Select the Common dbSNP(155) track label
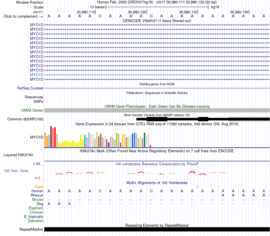The width and height of the screenshot is (270, 236). click(x=25, y=119)
